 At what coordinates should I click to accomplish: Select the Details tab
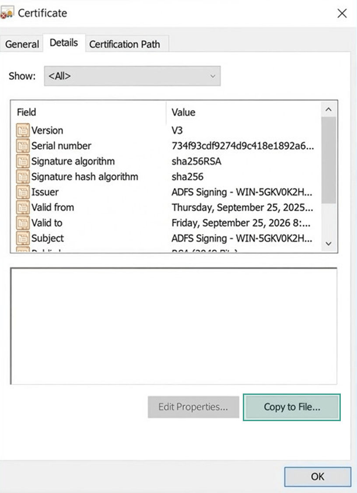tap(64, 43)
